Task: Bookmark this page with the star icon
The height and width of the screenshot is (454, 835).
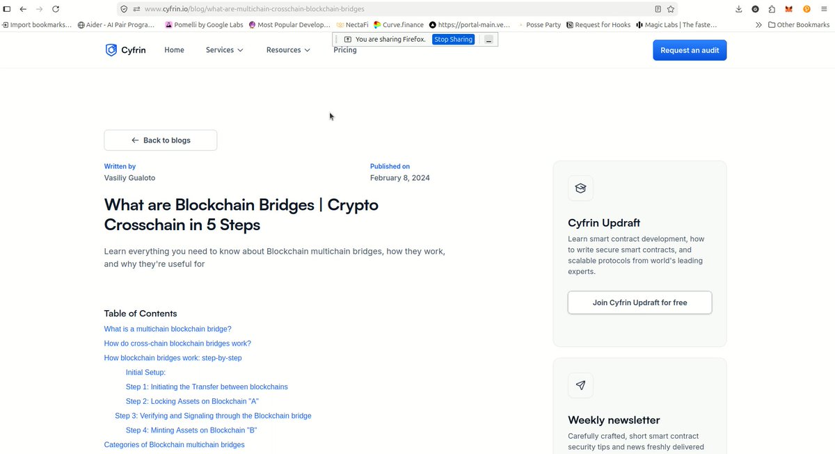Action: pos(671,9)
